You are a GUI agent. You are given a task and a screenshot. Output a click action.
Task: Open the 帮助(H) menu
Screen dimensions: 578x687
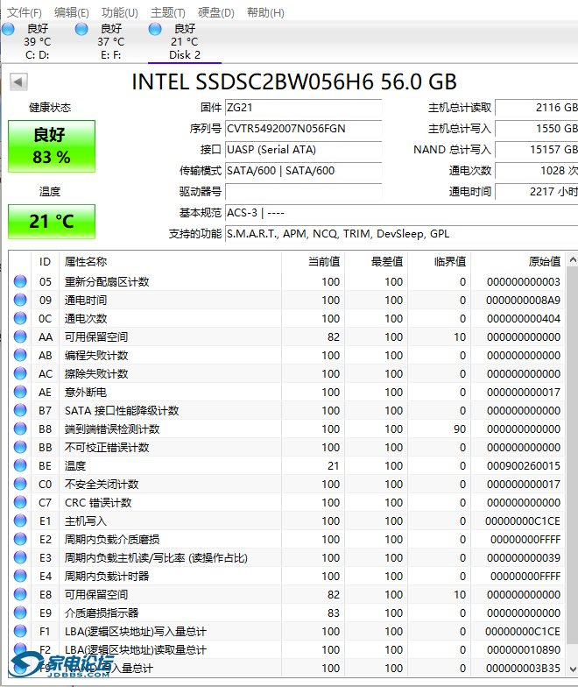click(265, 12)
